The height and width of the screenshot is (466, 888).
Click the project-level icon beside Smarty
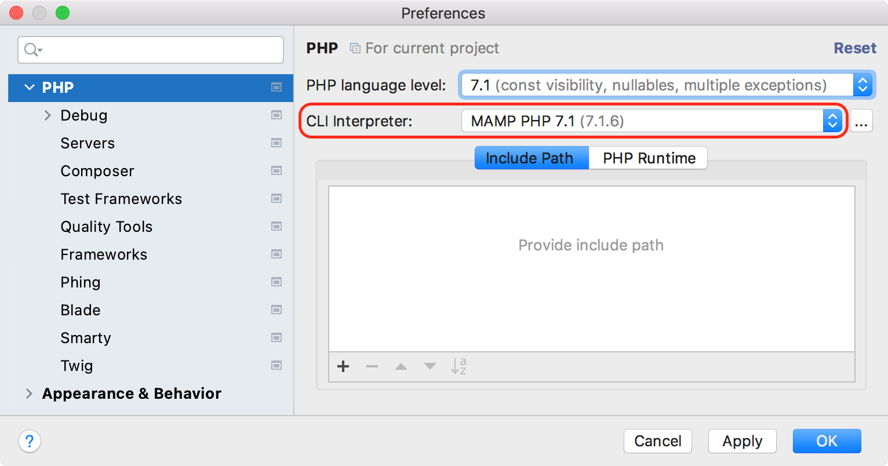tap(276, 338)
